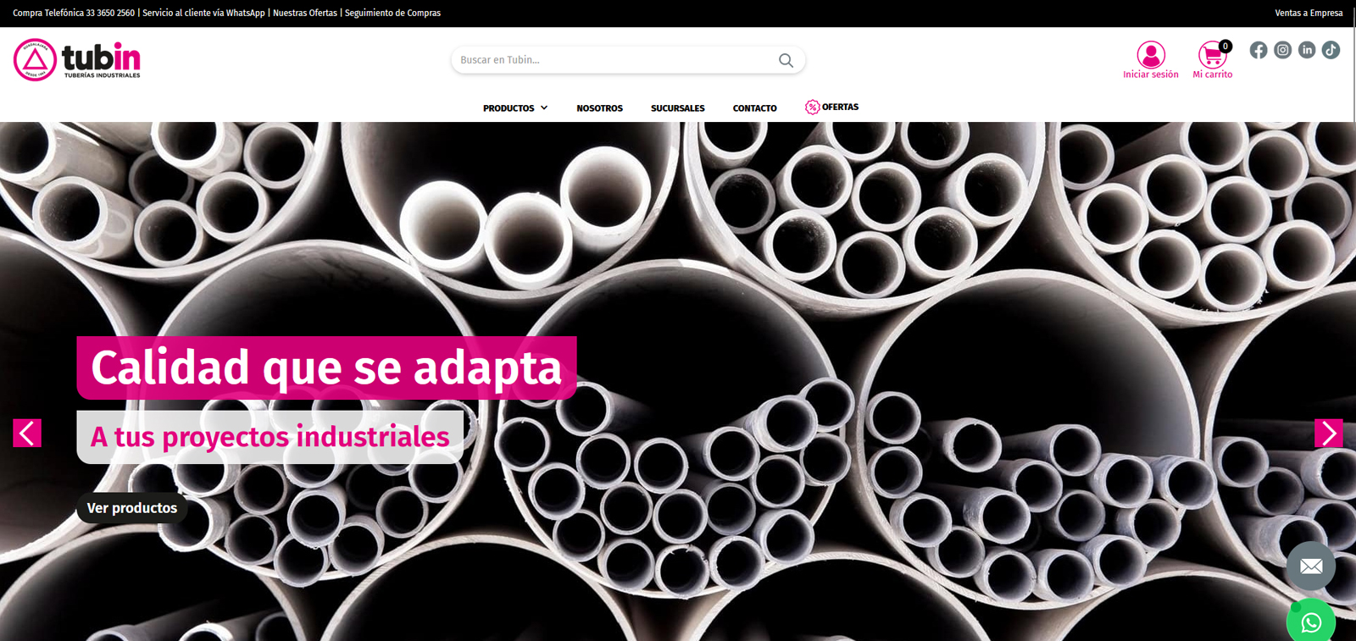
Task: Go to the next banner slide
Action: point(1328,434)
